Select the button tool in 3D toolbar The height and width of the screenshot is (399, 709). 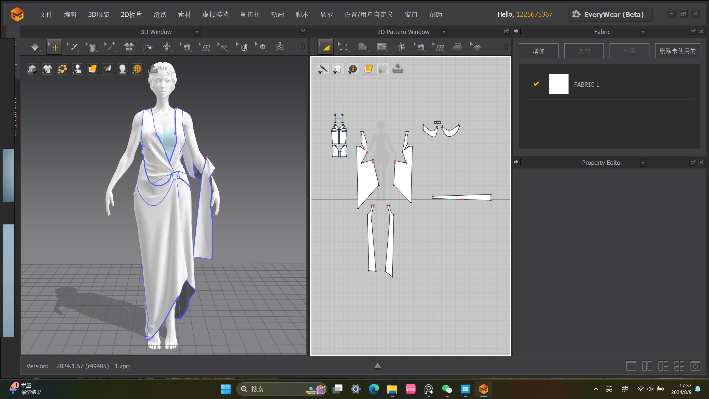pyautogui.click(x=261, y=47)
